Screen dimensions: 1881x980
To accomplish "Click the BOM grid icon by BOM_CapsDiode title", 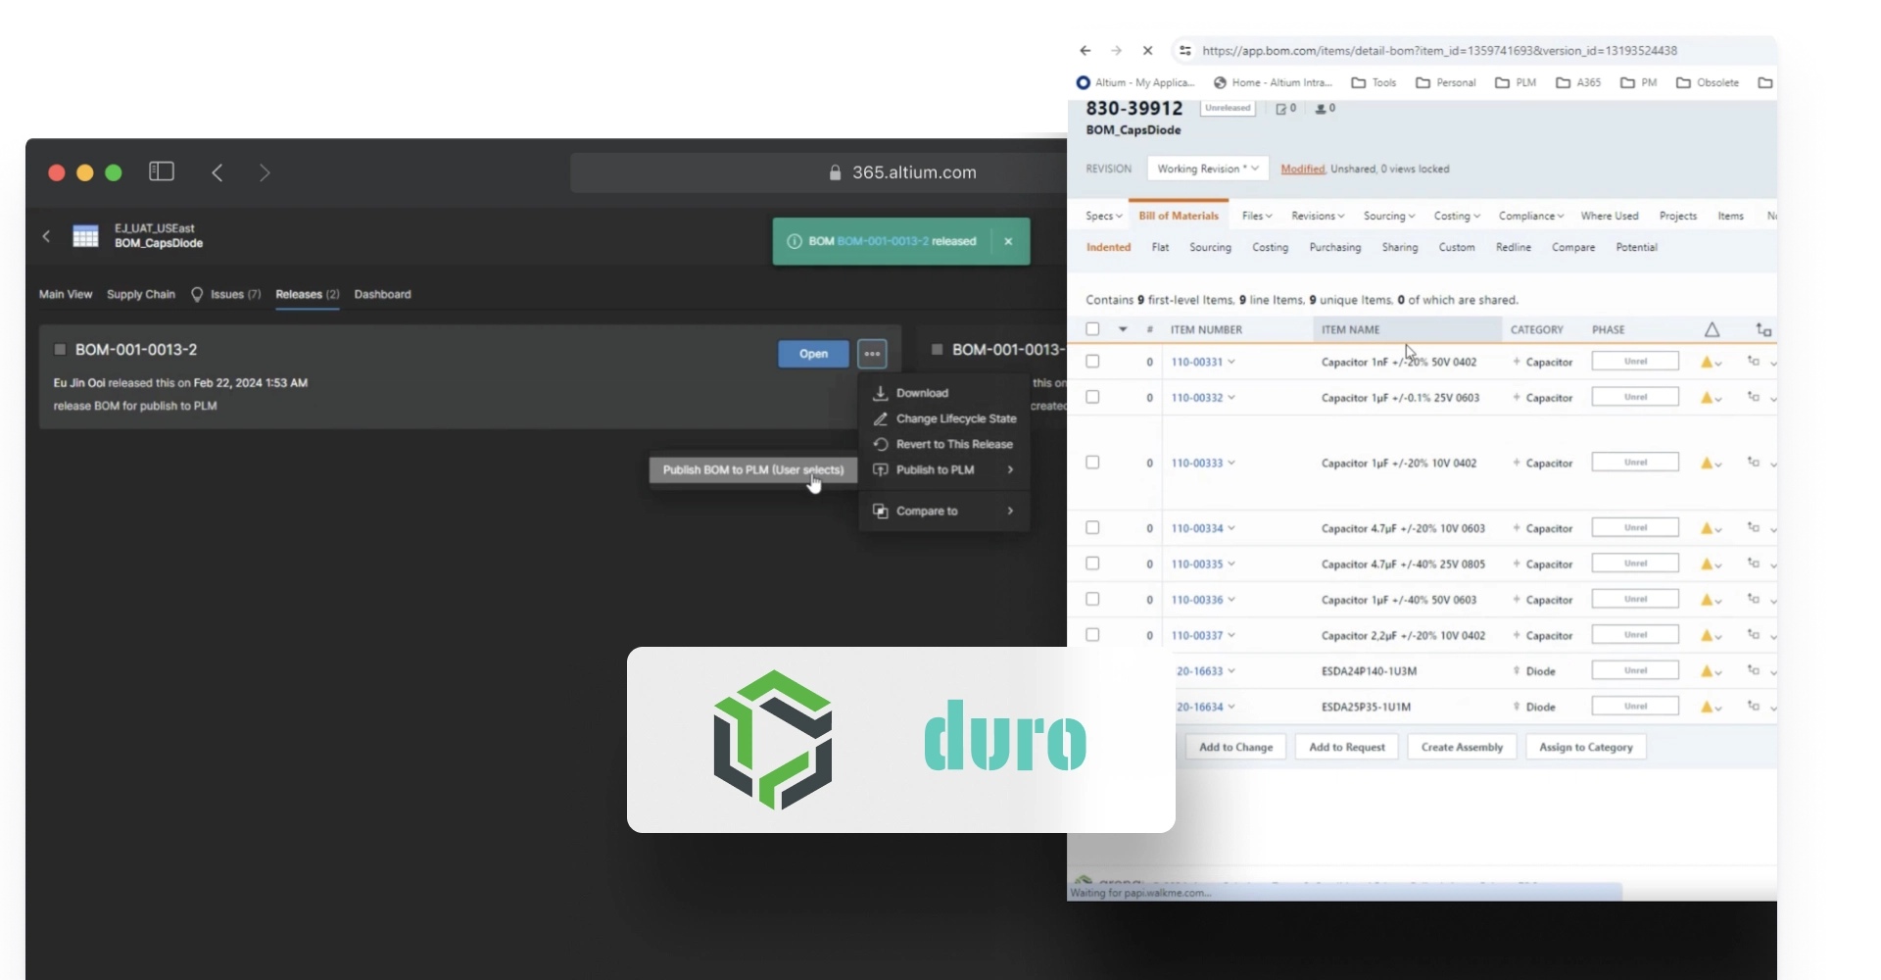I will point(86,236).
